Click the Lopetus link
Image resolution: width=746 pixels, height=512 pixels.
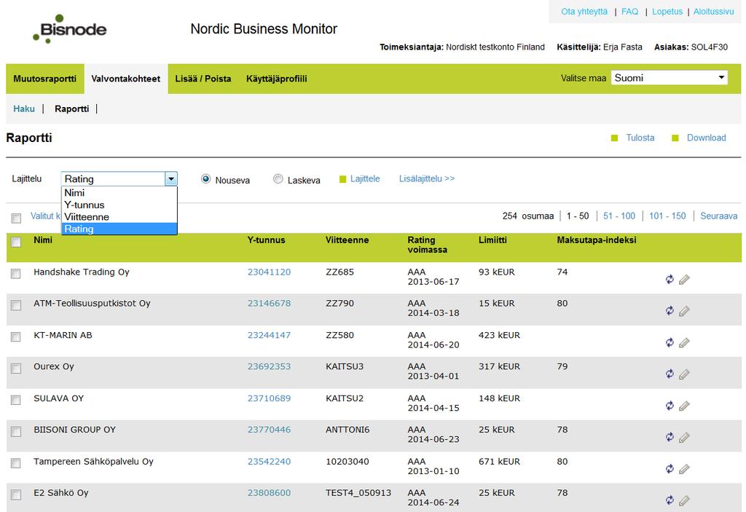[667, 12]
